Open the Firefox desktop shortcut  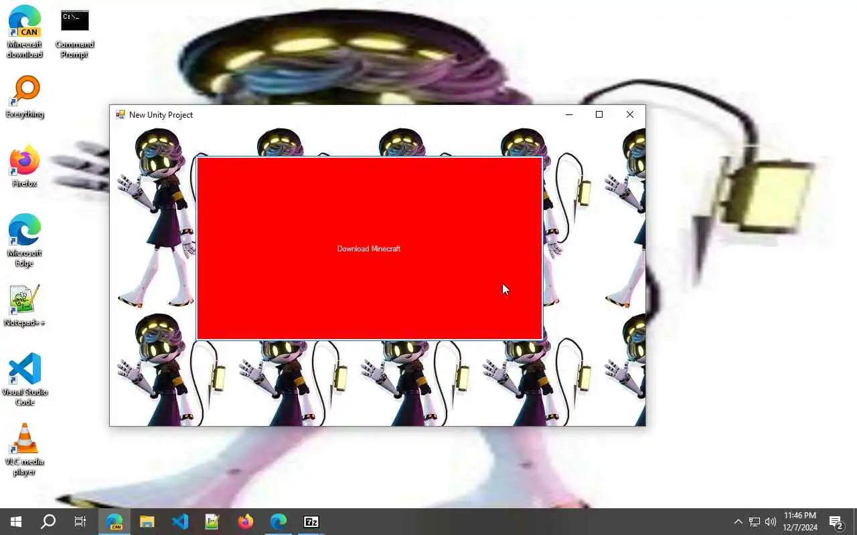(x=25, y=167)
